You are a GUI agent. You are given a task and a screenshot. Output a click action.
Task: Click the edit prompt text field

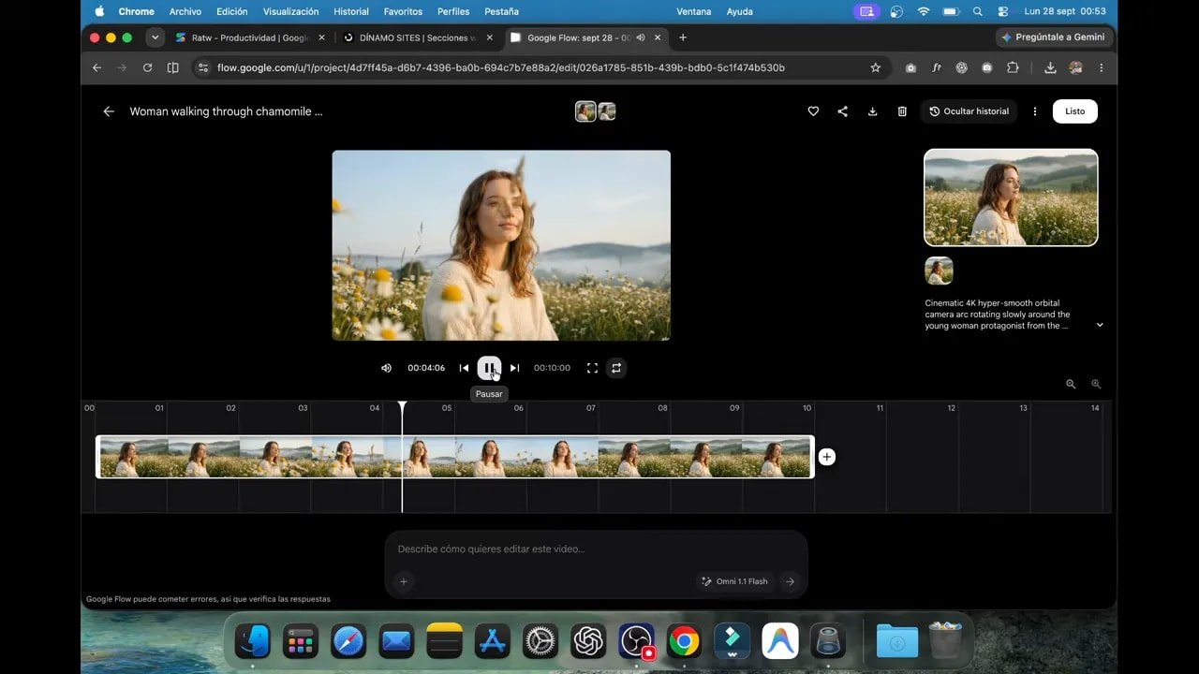(x=596, y=549)
